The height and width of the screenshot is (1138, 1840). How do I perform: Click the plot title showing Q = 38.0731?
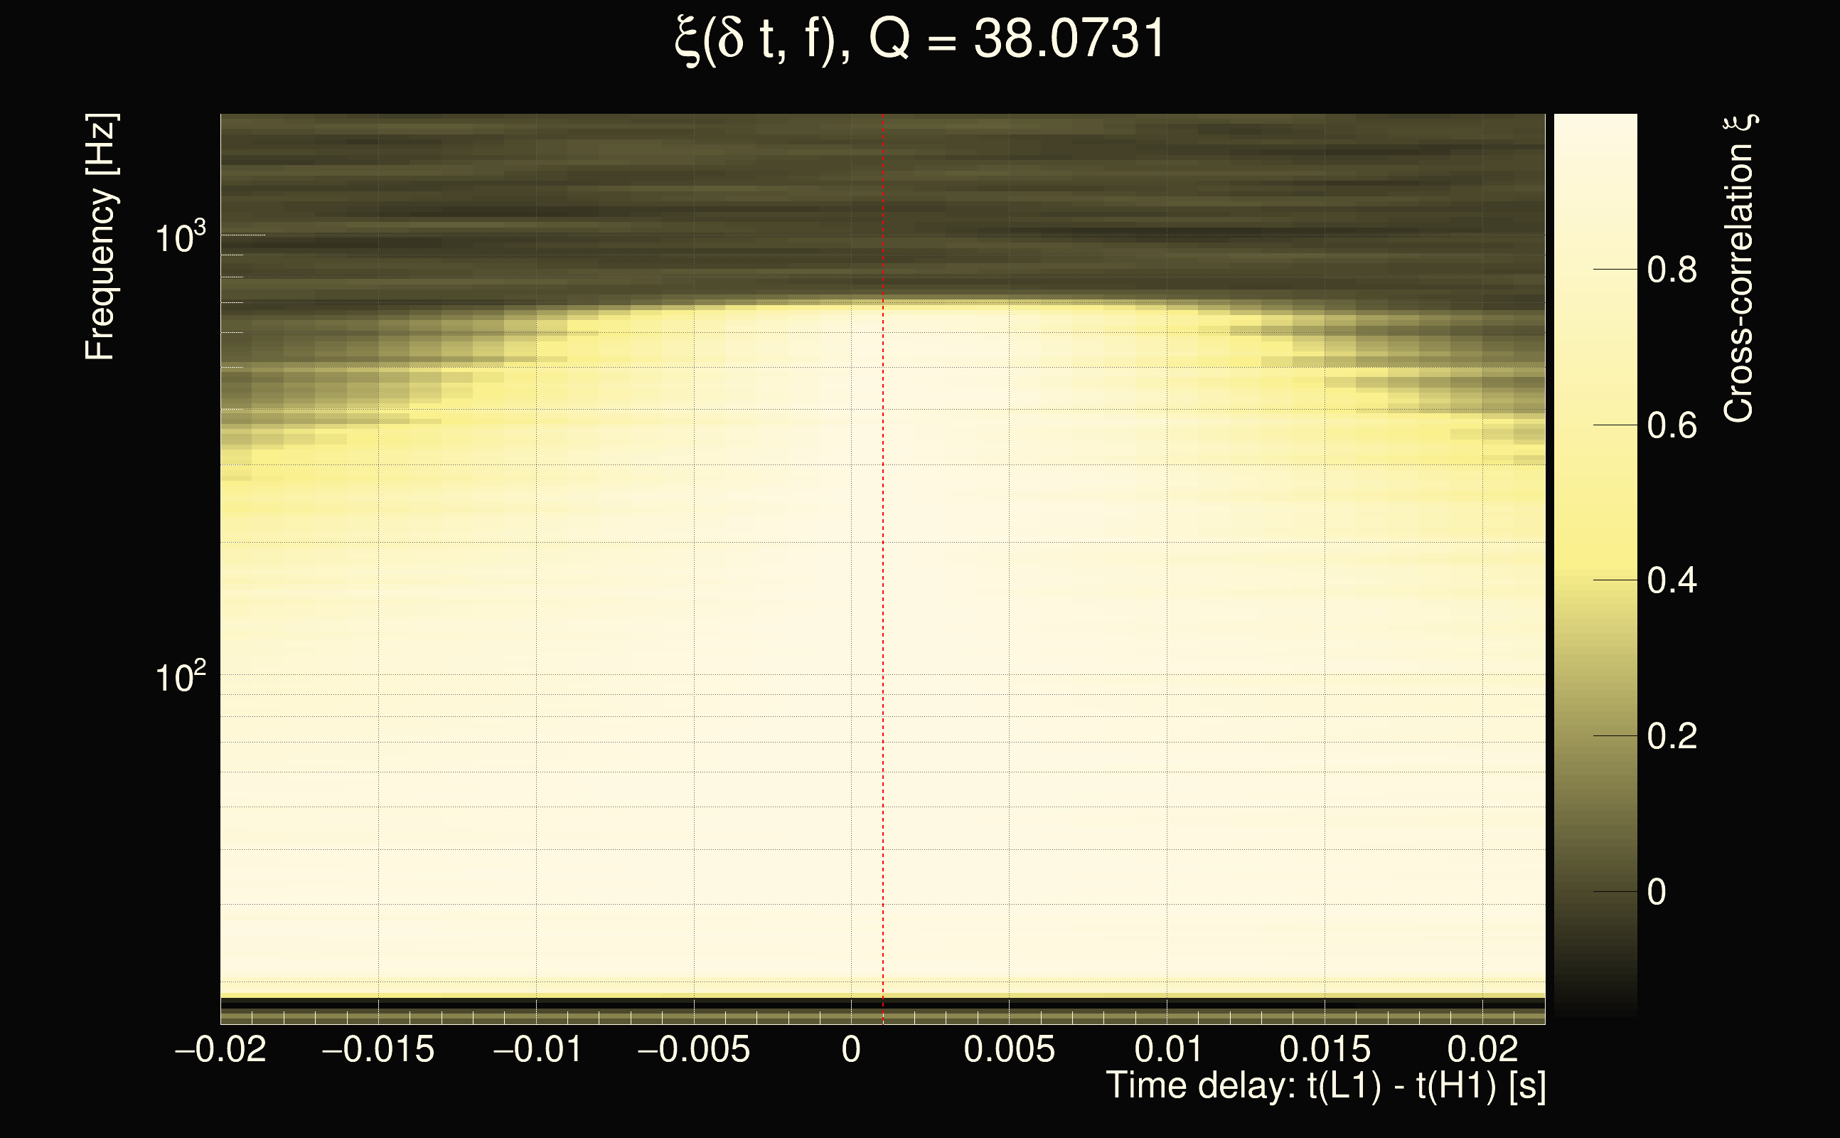(919, 39)
